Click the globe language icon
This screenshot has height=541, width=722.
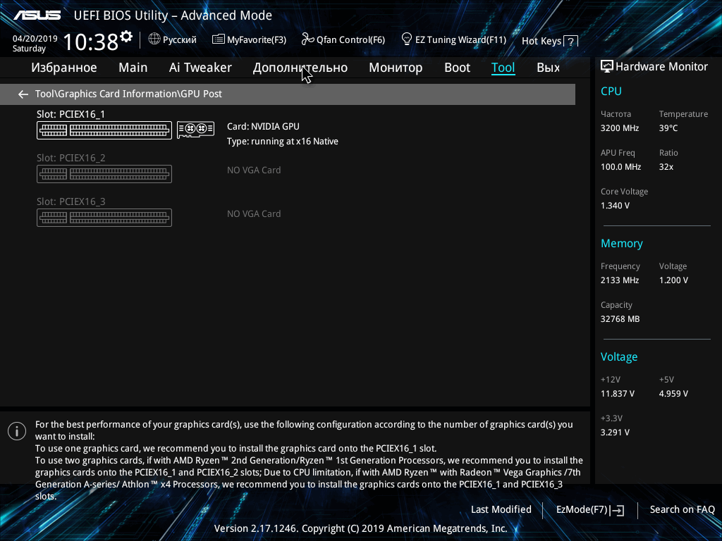coord(154,39)
